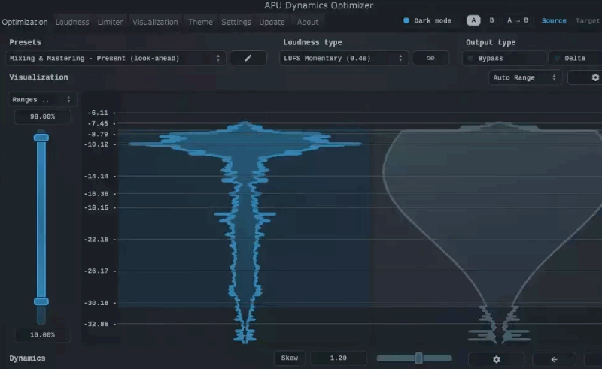This screenshot has width=602, height=369.
Task: Open the Ranges dropdown
Action: click(x=42, y=99)
